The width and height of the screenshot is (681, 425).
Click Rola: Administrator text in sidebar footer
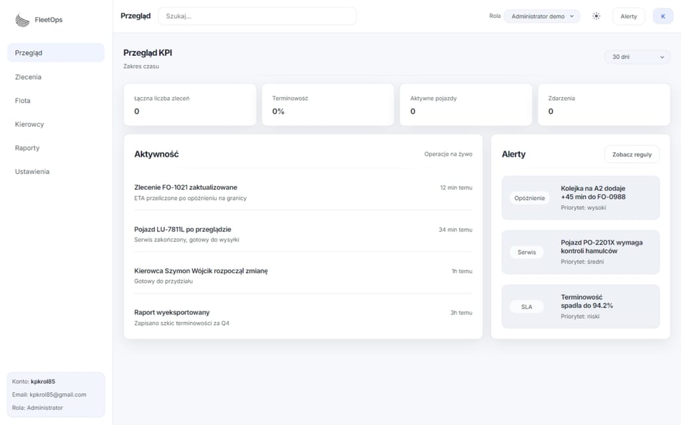click(x=37, y=408)
